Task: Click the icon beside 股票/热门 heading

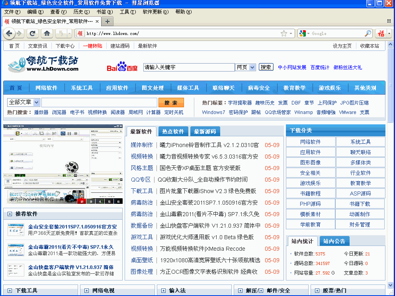Action: pos(317,290)
